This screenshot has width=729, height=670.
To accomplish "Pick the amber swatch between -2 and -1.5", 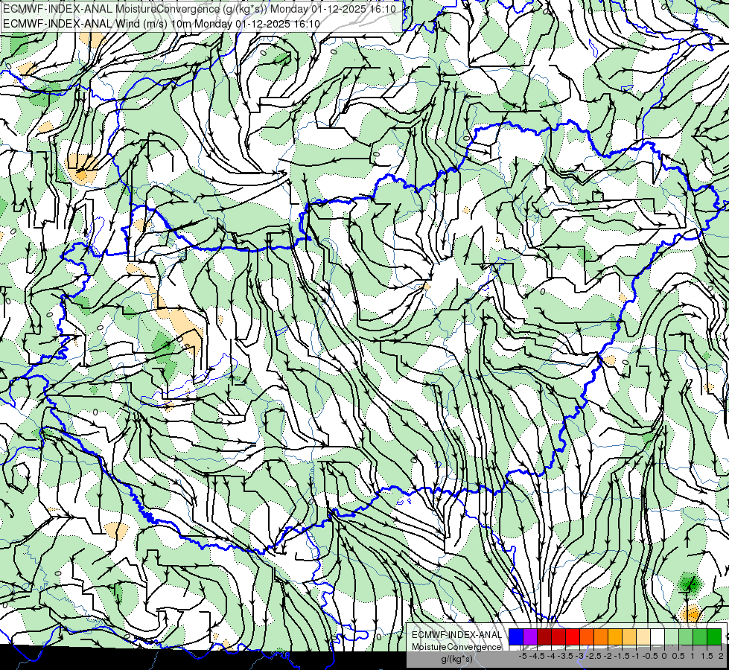I will coord(615,636).
